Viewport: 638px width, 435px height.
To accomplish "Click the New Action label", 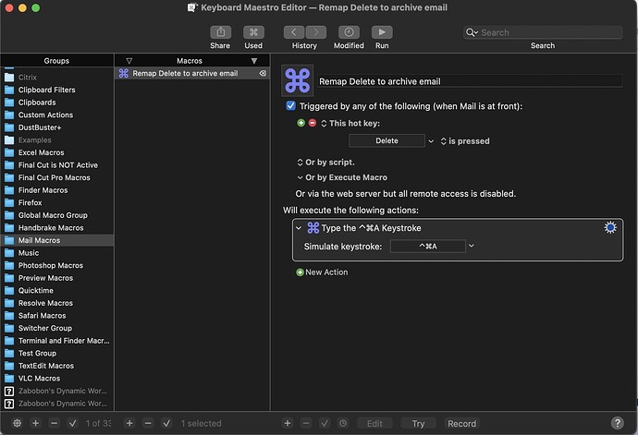I will click(x=326, y=272).
